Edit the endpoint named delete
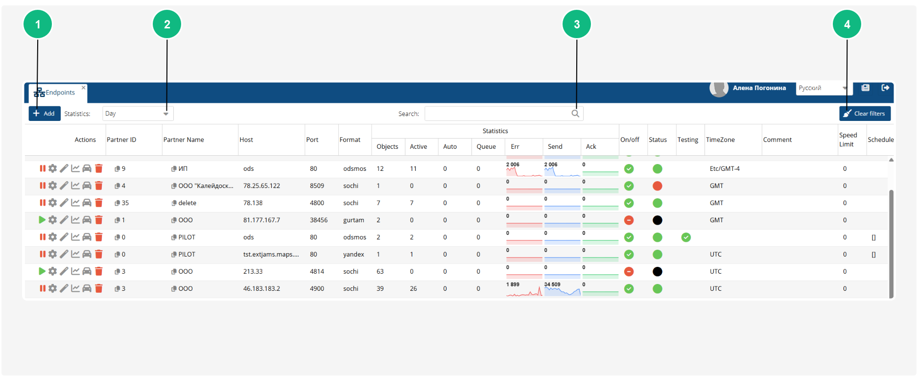The width and height of the screenshot is (918, 377). 64,203
